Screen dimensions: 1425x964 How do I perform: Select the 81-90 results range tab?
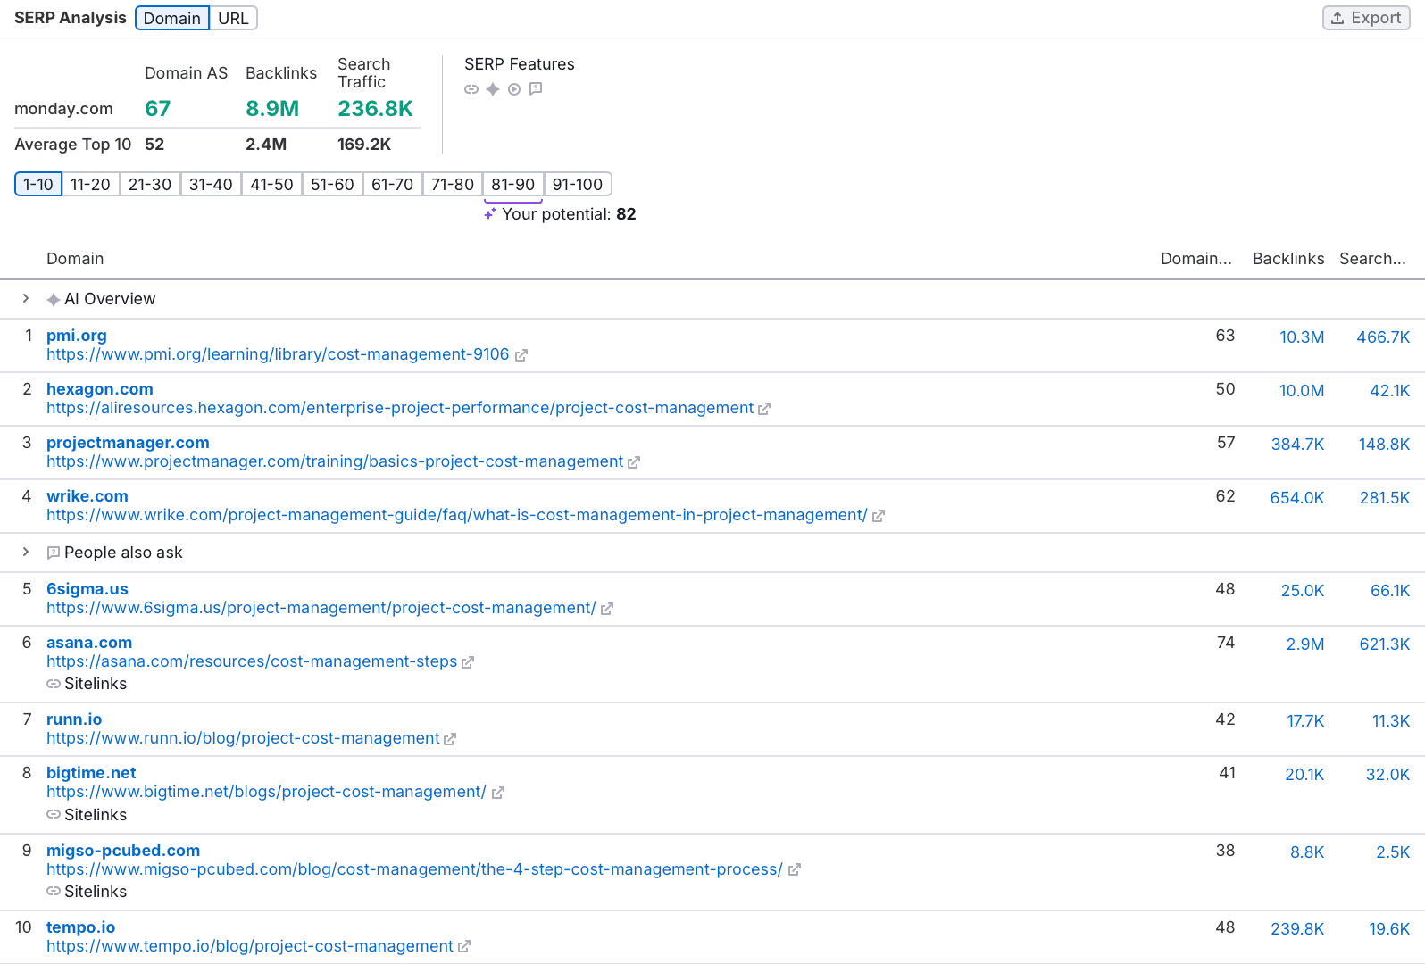[x=513, y=184]
